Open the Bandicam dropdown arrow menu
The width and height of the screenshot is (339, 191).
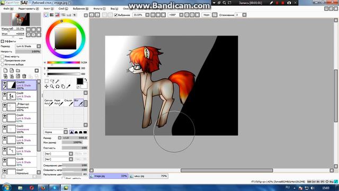[x=214, y=3]
